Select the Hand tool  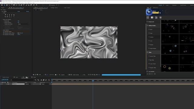[7, 5]
